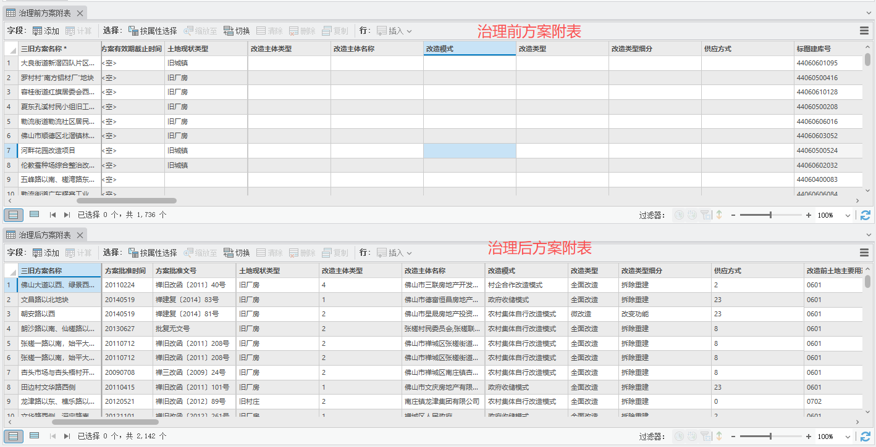Screen dimensions: 876x447
Task: Show selected records only in 治理前方案附表
Action: point(35,215)
